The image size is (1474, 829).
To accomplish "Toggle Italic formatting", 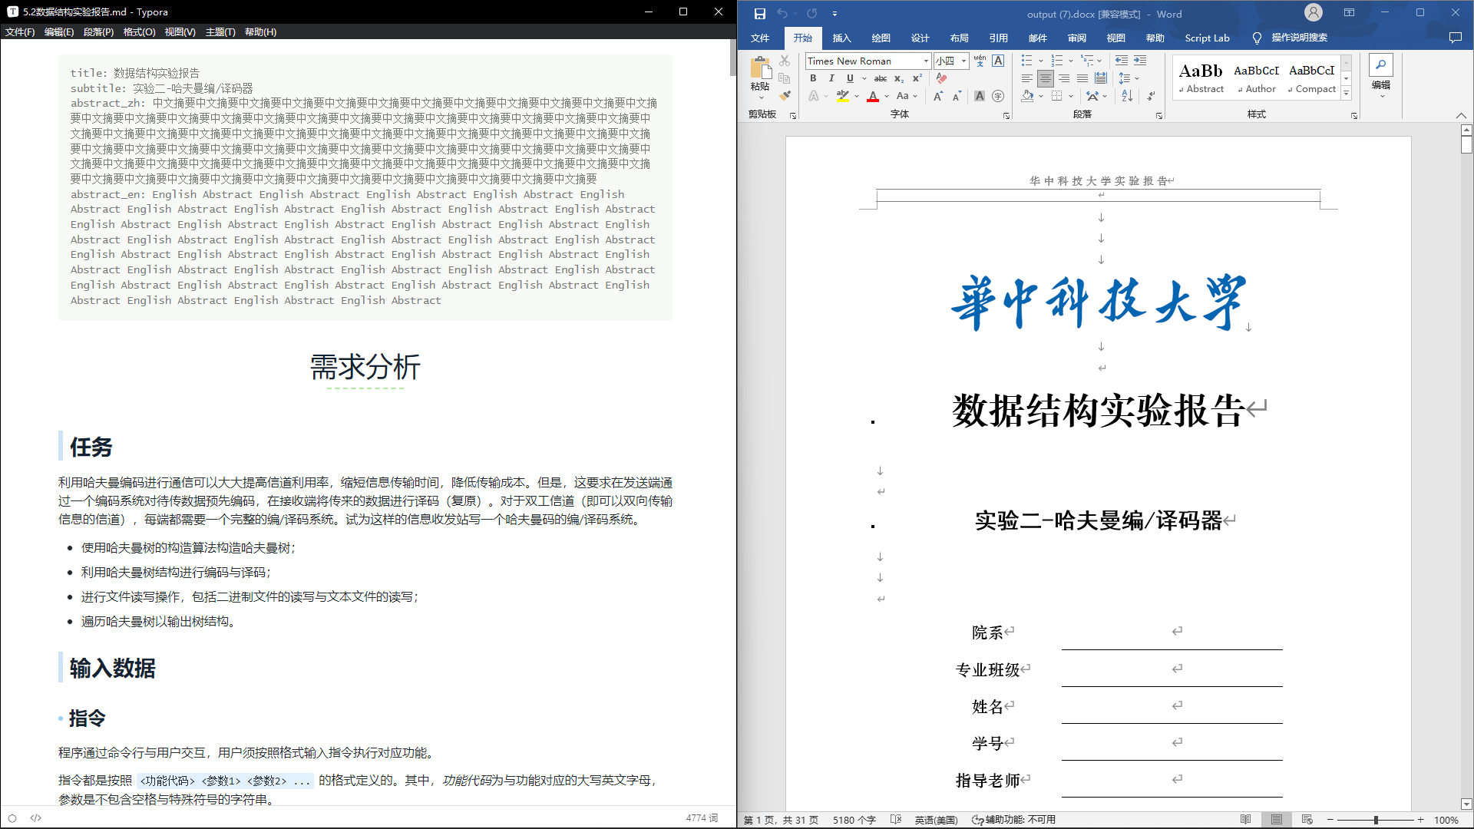I will point(831,78).
